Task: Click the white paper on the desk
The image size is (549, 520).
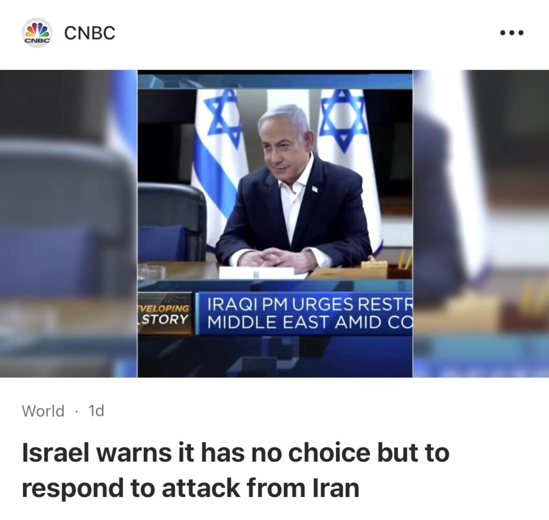Action: pyautogui.click(x=257, y=273)
